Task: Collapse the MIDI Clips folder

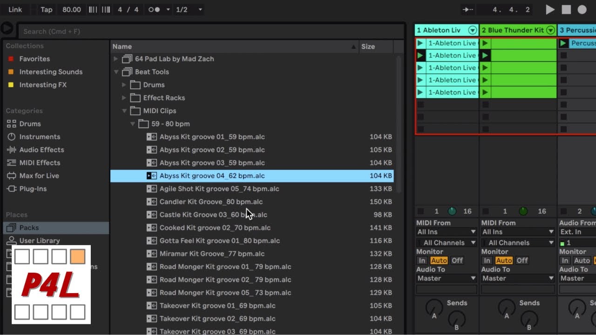Action: (x=124, y=111)
